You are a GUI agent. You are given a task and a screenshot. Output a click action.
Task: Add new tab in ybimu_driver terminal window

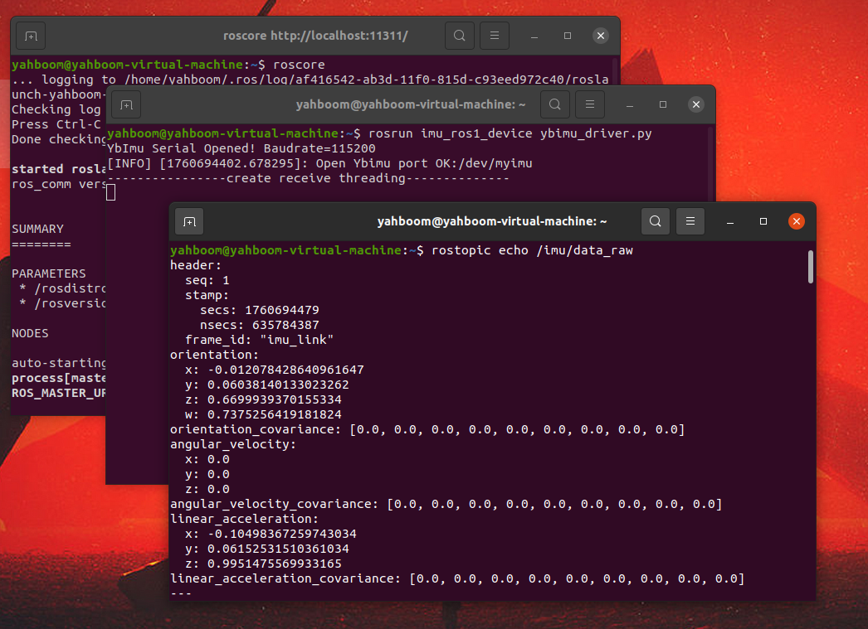(126, 104)
